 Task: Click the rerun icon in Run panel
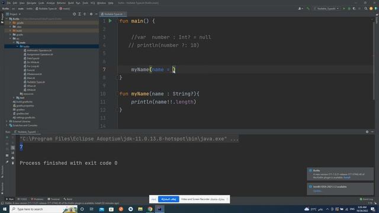click(x=7, y=137)
